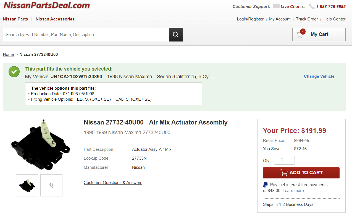Select the second product thumbnail image

(51, 185)
